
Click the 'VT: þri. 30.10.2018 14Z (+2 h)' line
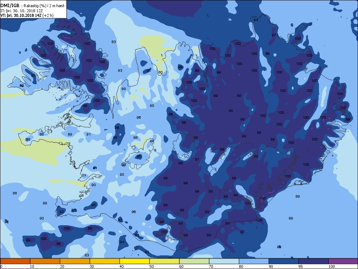pos(27,15)
